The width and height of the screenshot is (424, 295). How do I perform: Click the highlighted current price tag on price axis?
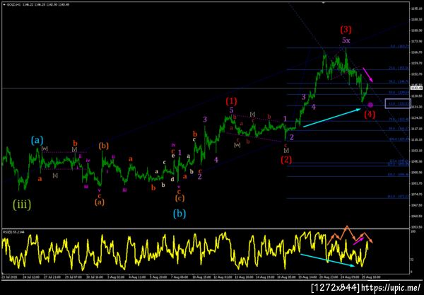[x=416, y=88]
